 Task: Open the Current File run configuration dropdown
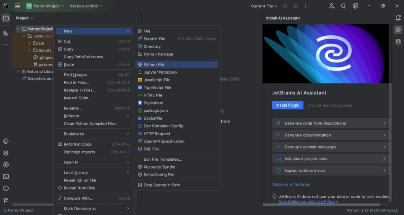pos(264,6)
